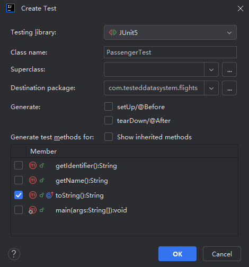Click the public access lock icon for main(args)
This screenshot has width=249, height=267.
pyautogui.click(x=42, y=210)
